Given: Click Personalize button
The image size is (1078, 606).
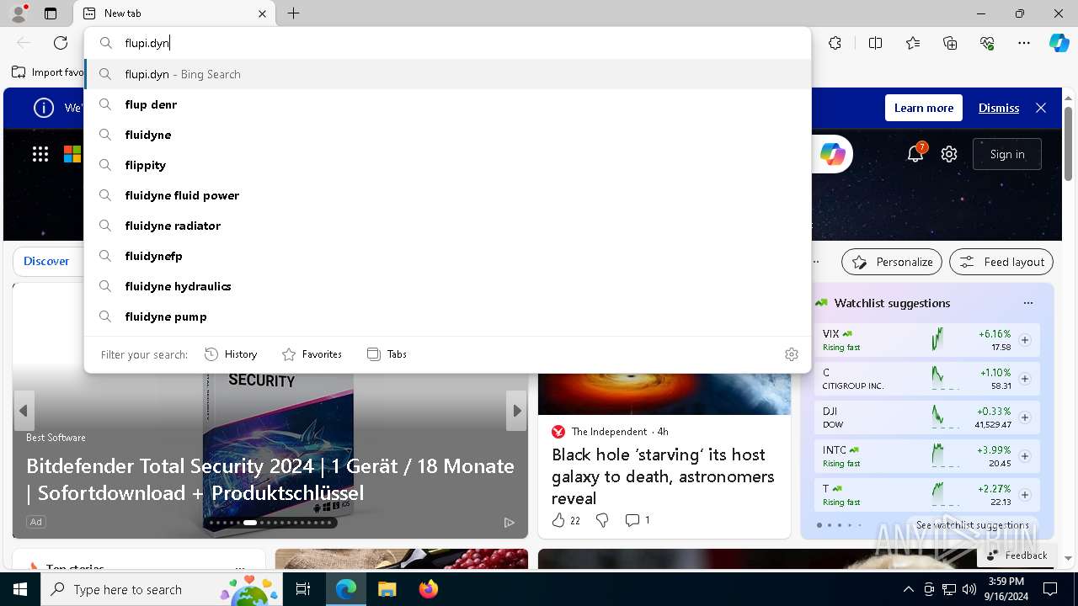Looking at the screenshot, I should 893,262.
